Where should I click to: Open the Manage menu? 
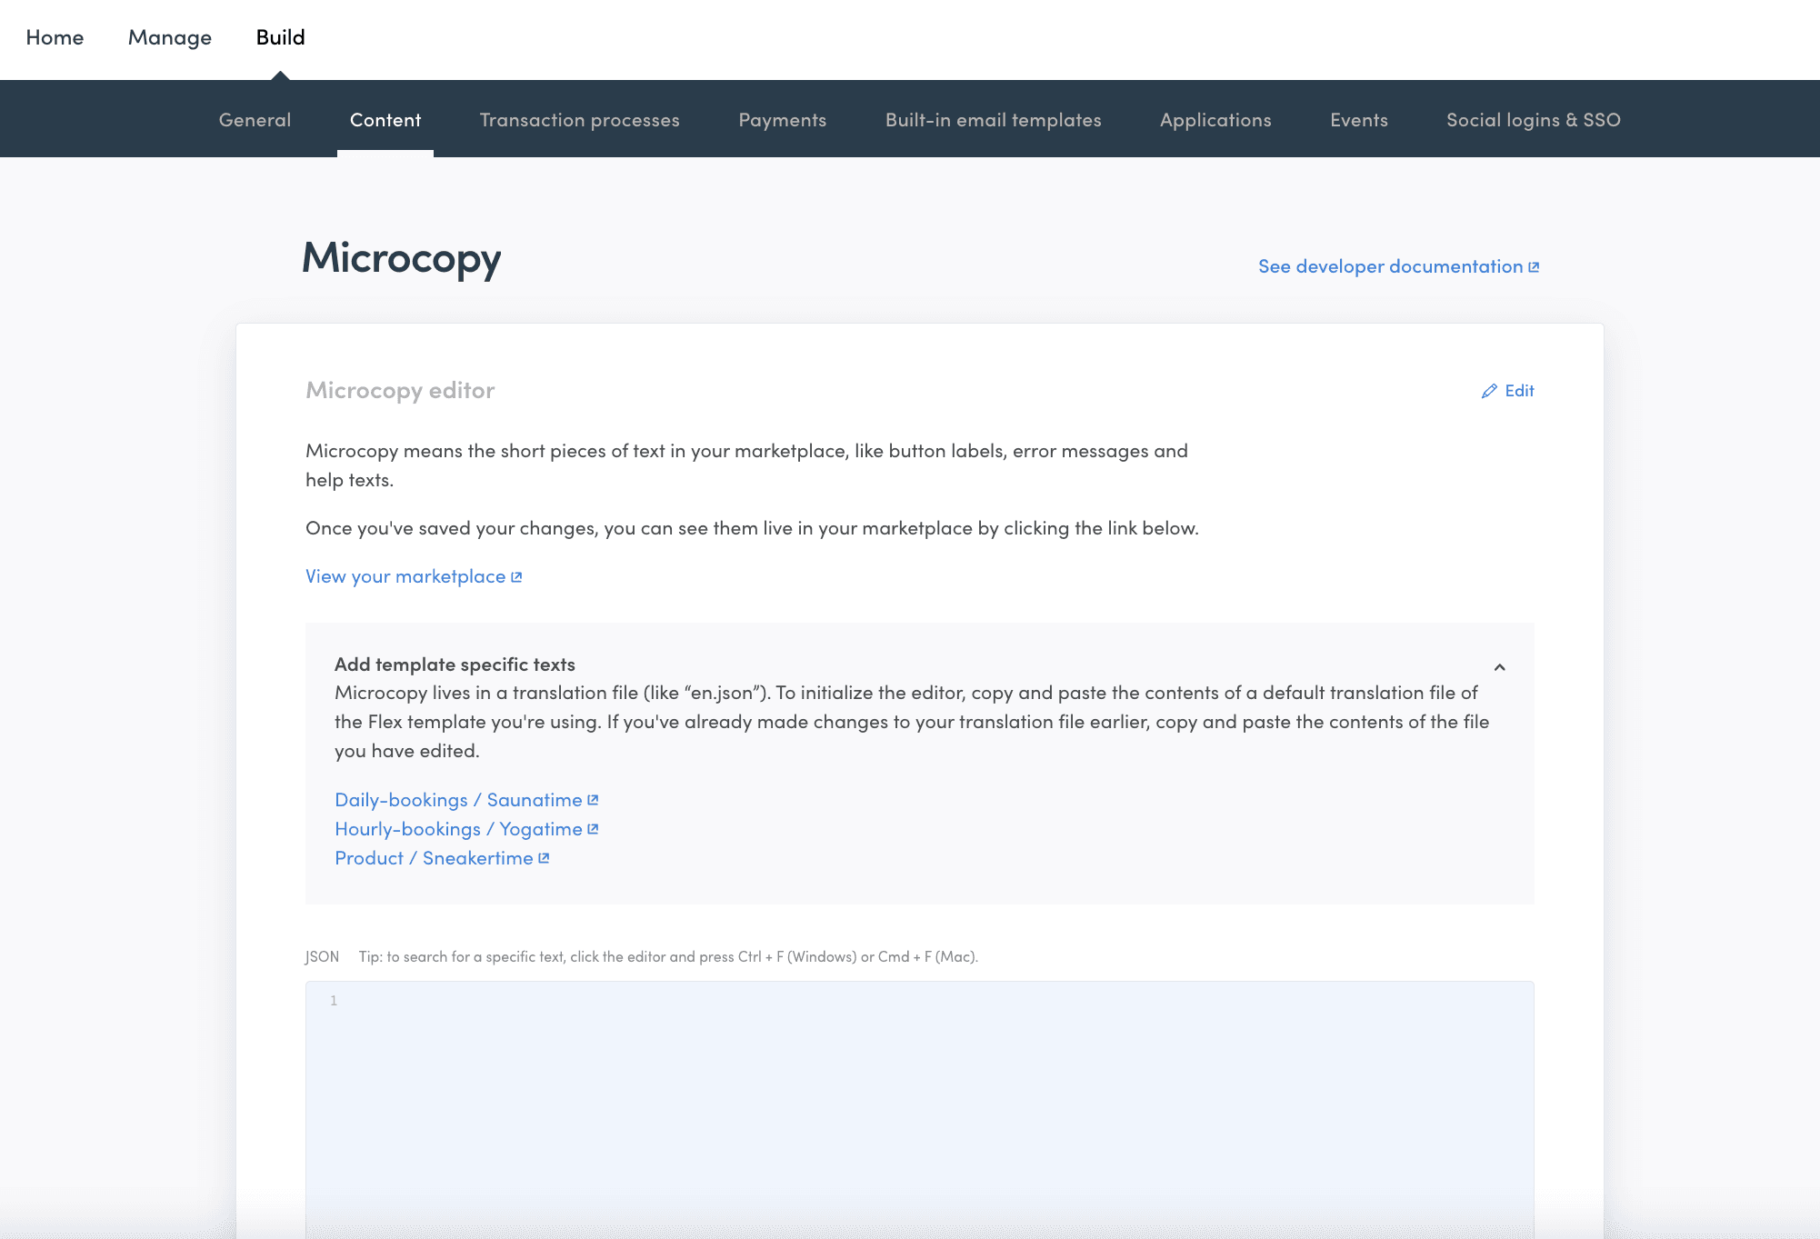pos(170,37)
